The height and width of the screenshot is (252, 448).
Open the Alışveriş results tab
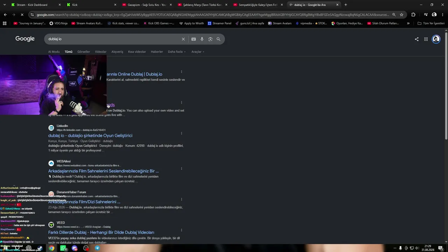pyautogui.click(x=117, y=52)
